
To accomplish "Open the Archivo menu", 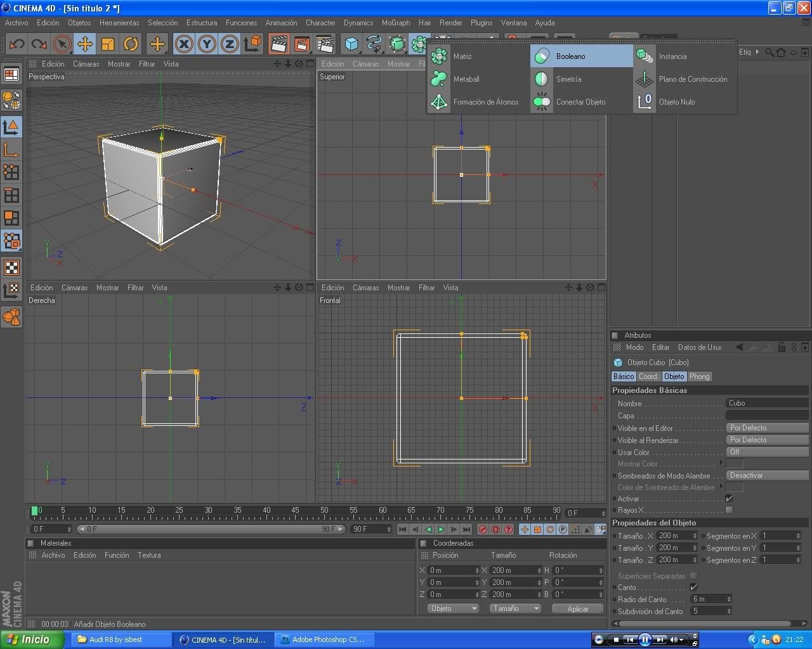I will click(x=16, y=23).
